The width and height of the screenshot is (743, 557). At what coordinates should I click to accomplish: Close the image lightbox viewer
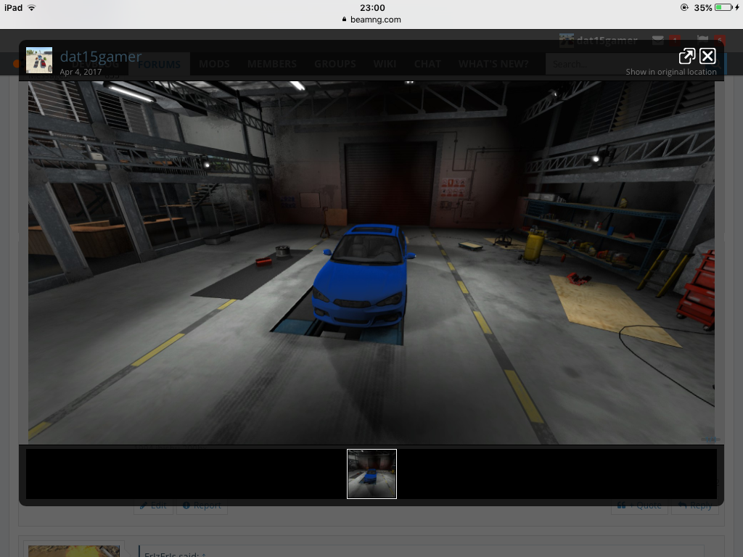pyautogui.click(x=707, y=56)
